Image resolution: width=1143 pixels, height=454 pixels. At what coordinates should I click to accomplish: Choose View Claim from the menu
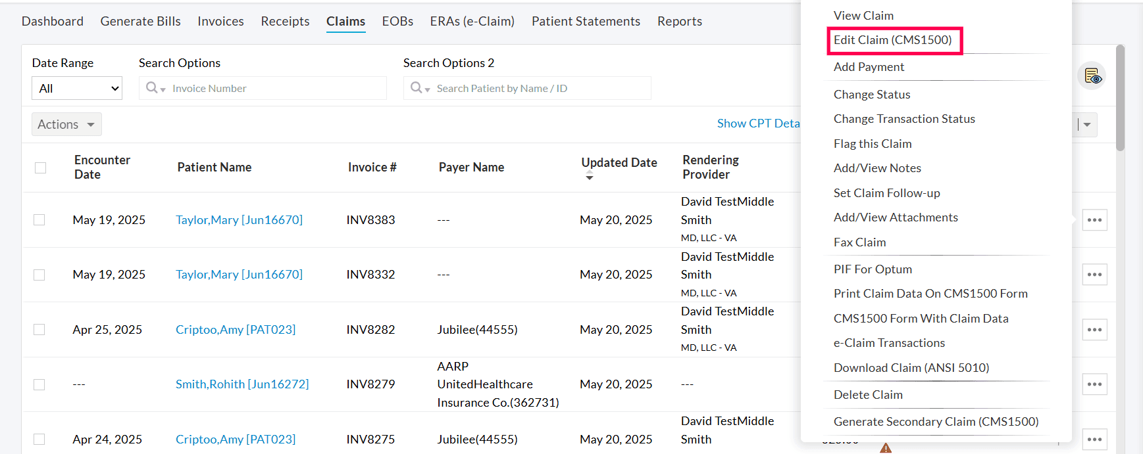click(863, 15)
